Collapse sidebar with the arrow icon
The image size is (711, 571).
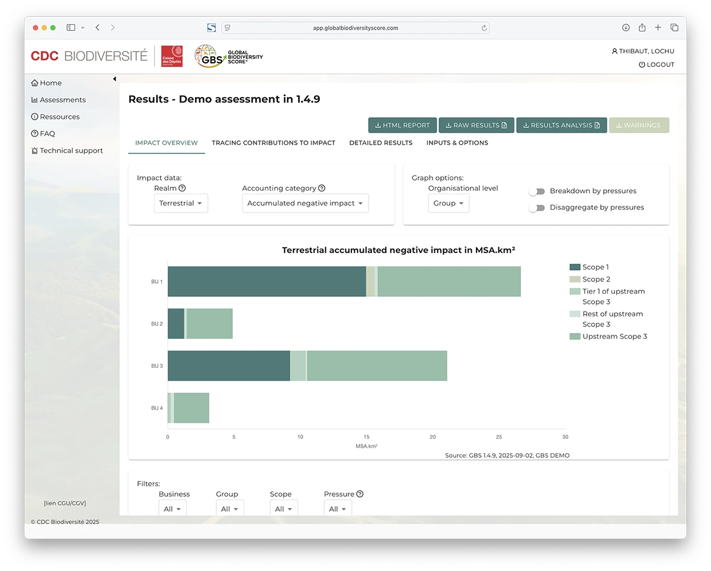(x=114, y=79)
